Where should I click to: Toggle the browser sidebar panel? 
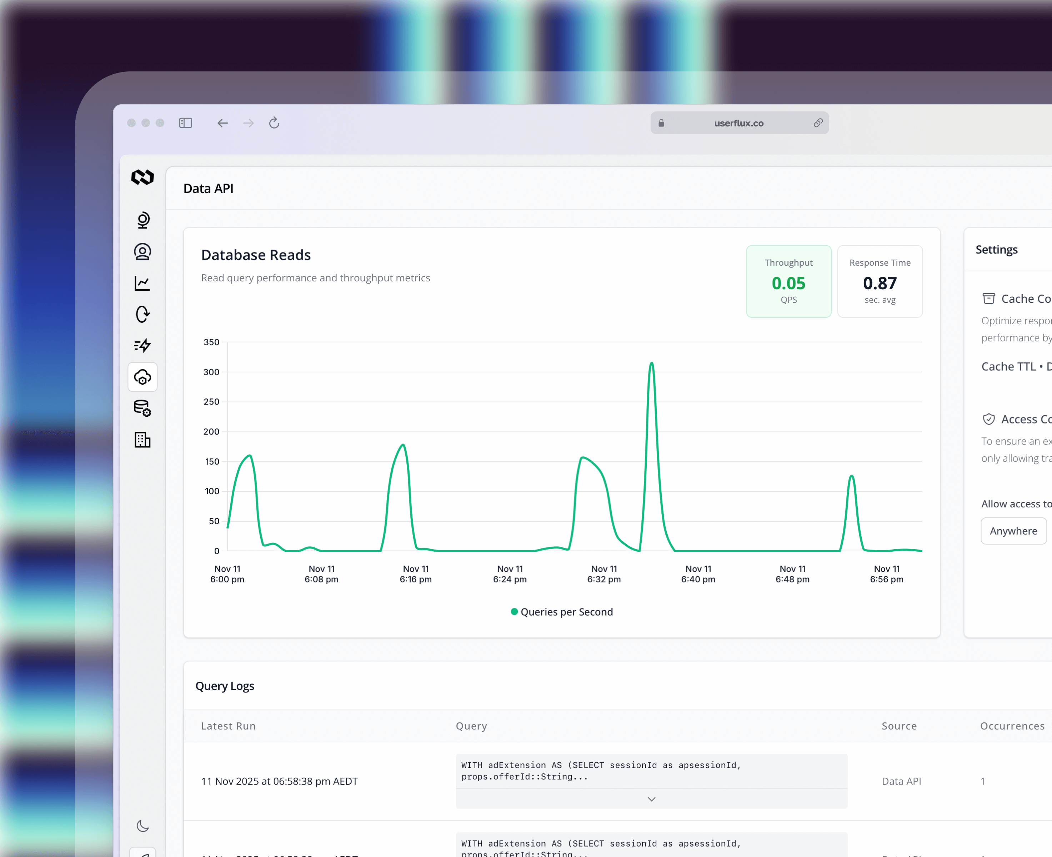pyautogui.click(x=186, y=123)
